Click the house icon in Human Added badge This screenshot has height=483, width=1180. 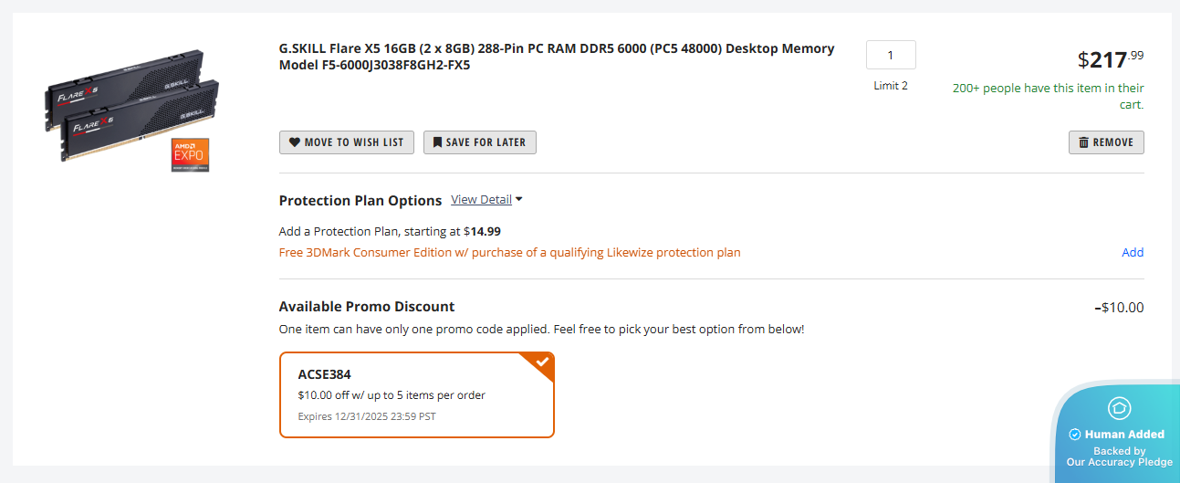click(x=1119, y=408)
